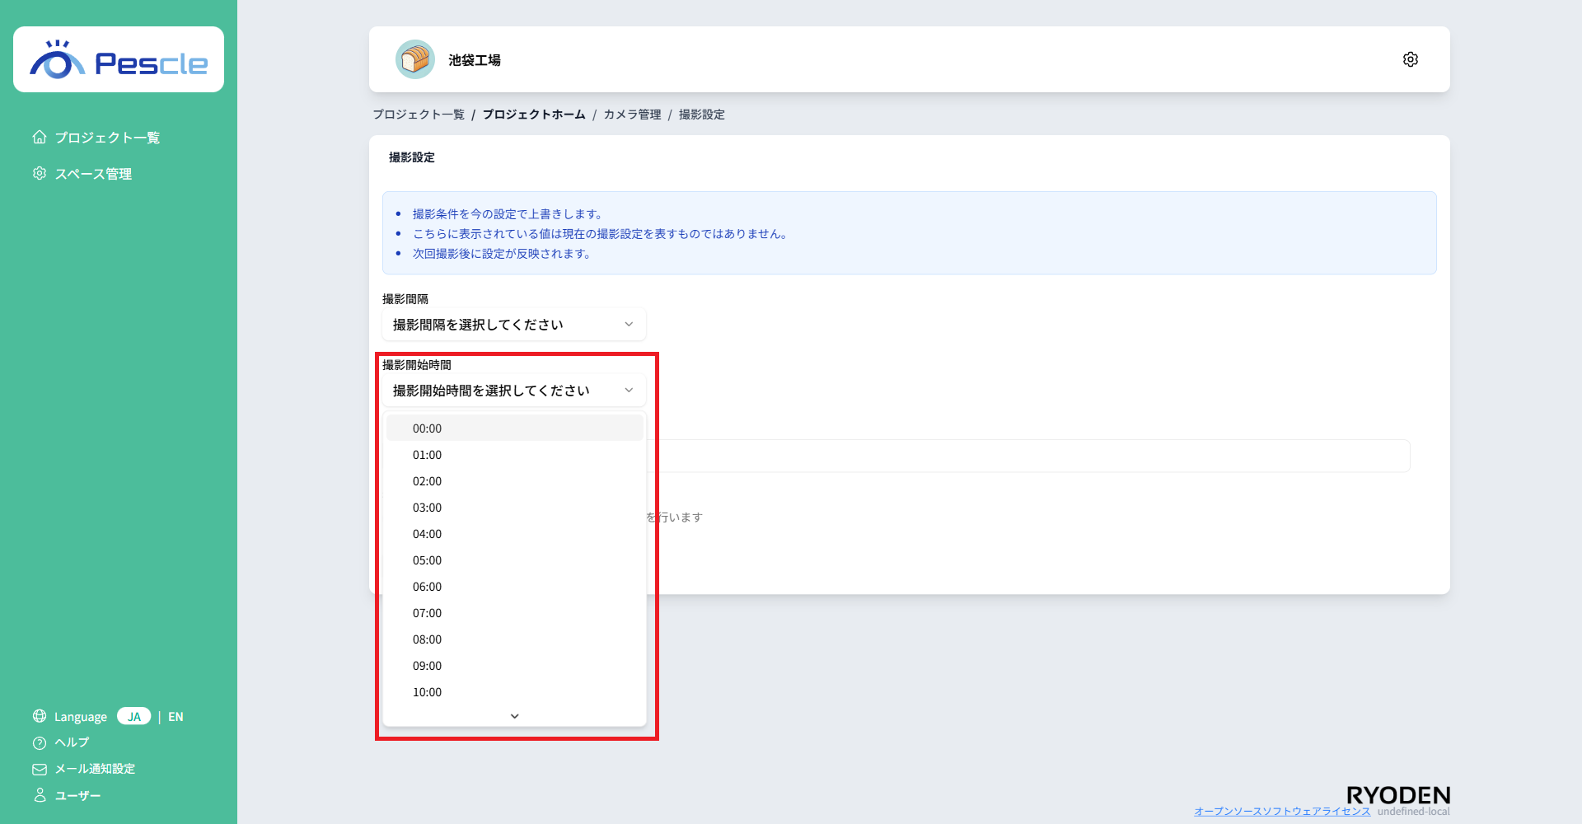This screenshot has width=1582, height=824.
Task: Click the down chevron below the time list
Action: pyautogui.click(x=514, y=716)
